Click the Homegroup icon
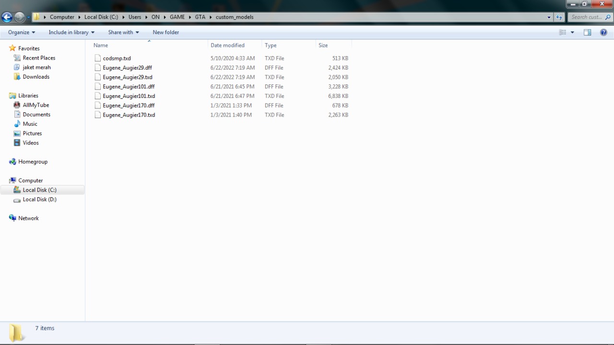Screen dimensions: 614x345 click(12, 162)
